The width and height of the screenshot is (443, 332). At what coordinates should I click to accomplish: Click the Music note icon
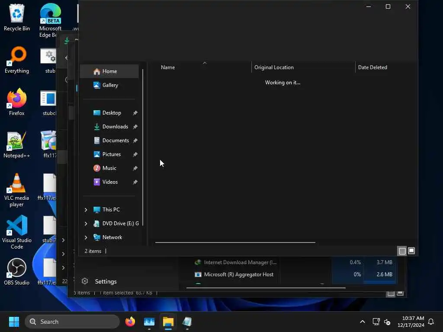(x=96, y=168)
